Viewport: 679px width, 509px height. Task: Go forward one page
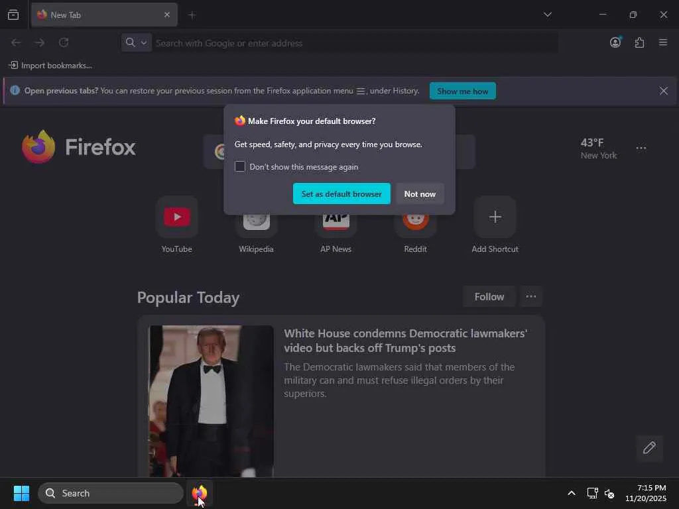pyautogui.click(x=39, y=42)
